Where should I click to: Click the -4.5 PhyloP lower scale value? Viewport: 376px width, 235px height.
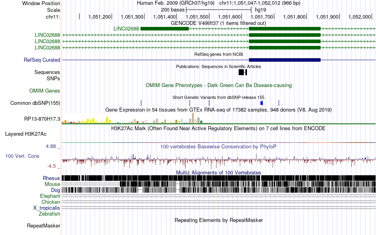[51, 166]
